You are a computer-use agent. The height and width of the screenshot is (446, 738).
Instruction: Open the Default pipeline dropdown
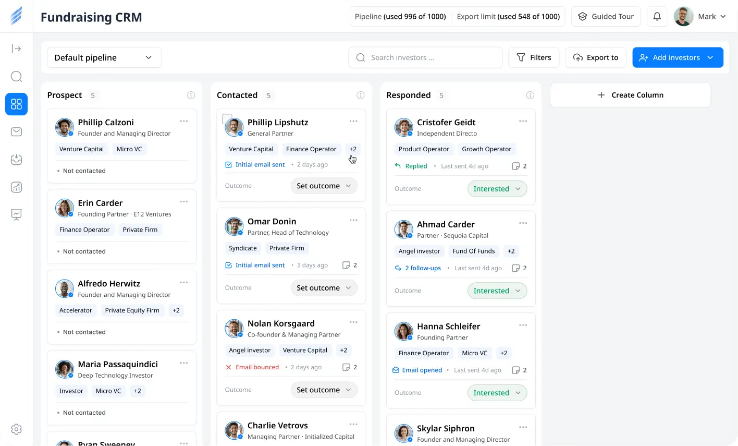104,57
